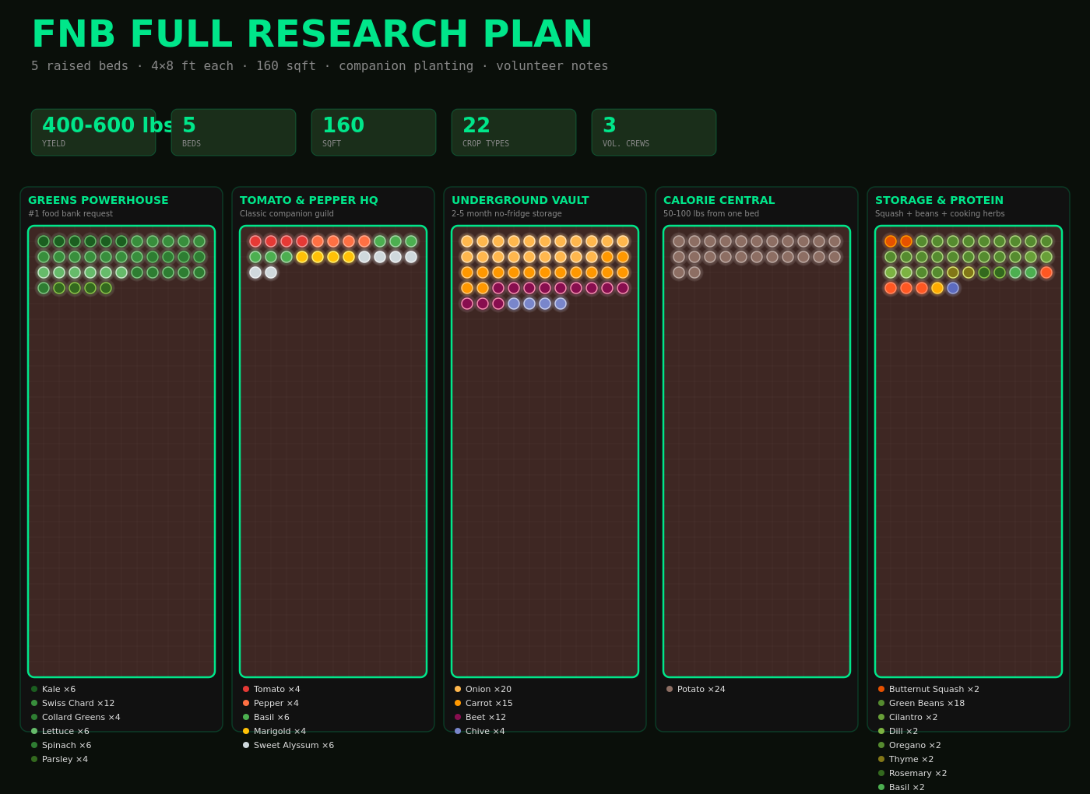Select 'Pepper ×4' legend label
The width and height of the screenshot is (1090, 794).
(x=276, y=703)
